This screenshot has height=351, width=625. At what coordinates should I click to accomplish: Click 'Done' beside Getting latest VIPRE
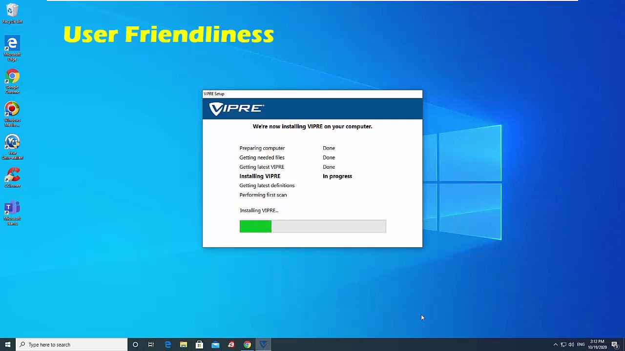point(329,167)
